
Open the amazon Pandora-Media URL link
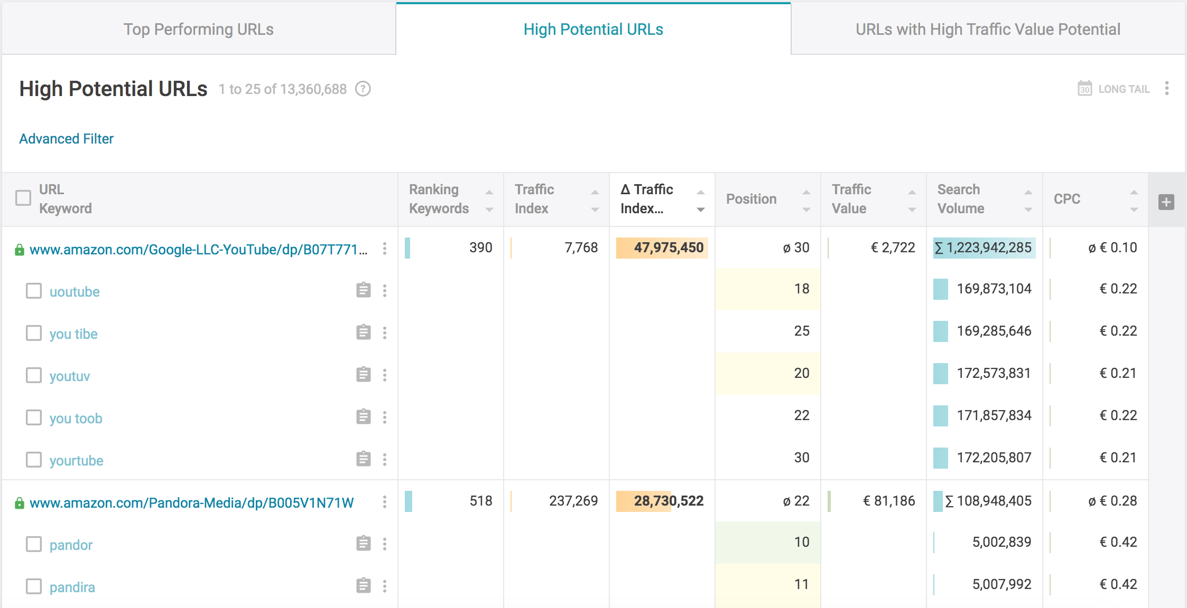tap(192, 502)
